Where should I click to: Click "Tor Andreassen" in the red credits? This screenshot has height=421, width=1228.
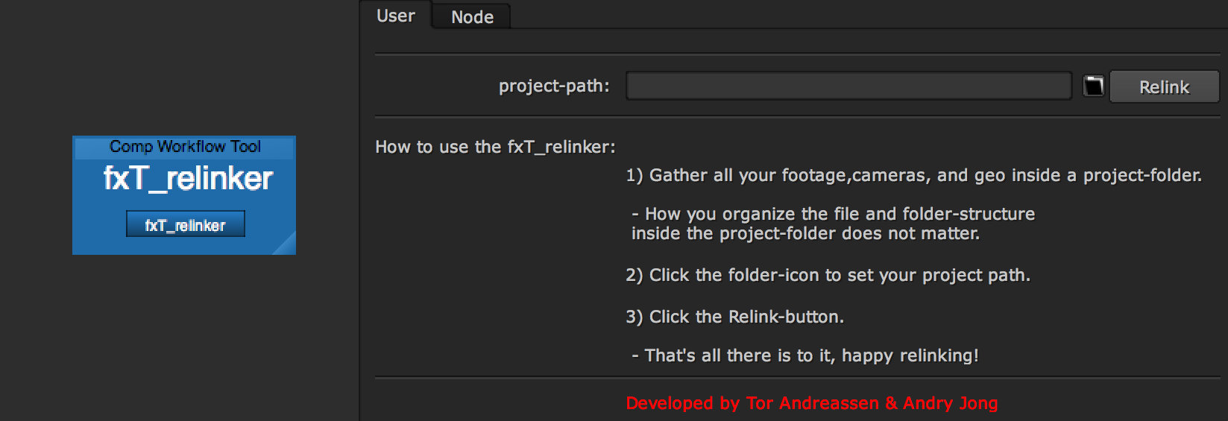pyautogui.click(x=813, y=404)
